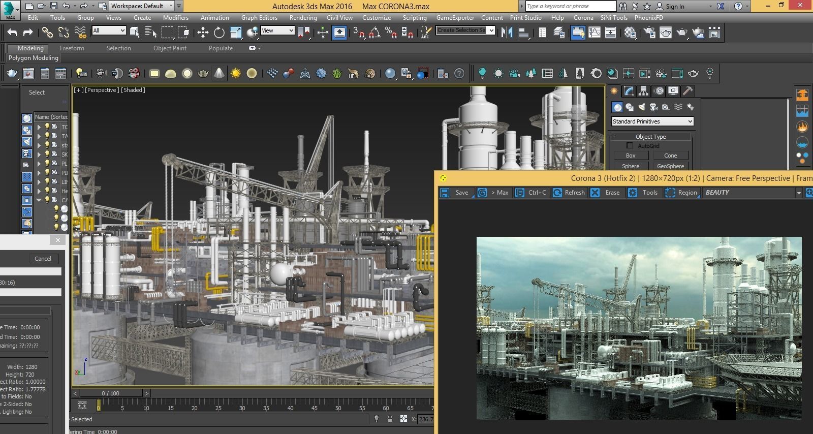Activate Bind to Space Warp tool
Image resolution: width=813 pixels, height=434 pixels.
click(x=80, y=33)
